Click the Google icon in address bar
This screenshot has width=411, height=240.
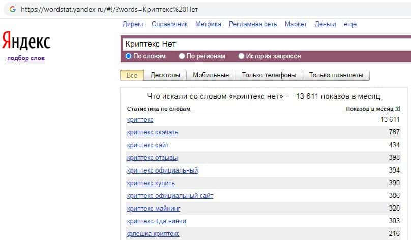coord(12,9)
